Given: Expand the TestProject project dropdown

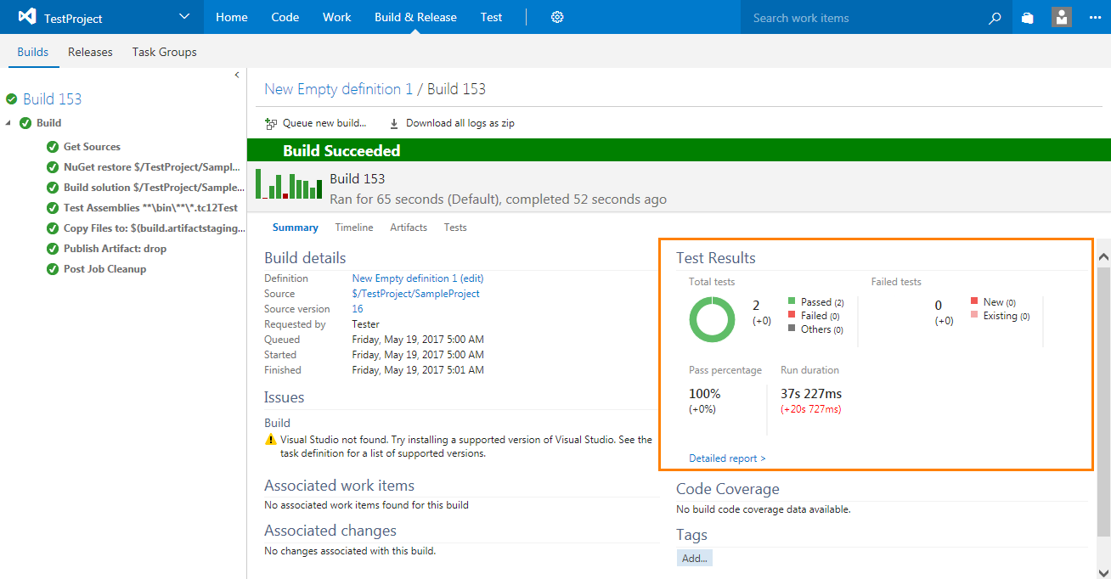Looking at the screenshot, I should [185, 17].
